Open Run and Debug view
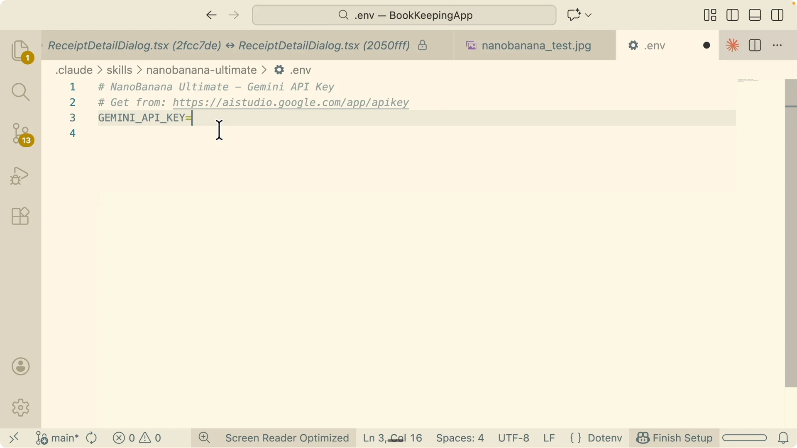This screenshot has width=797, height=448. tap(20, 175)
